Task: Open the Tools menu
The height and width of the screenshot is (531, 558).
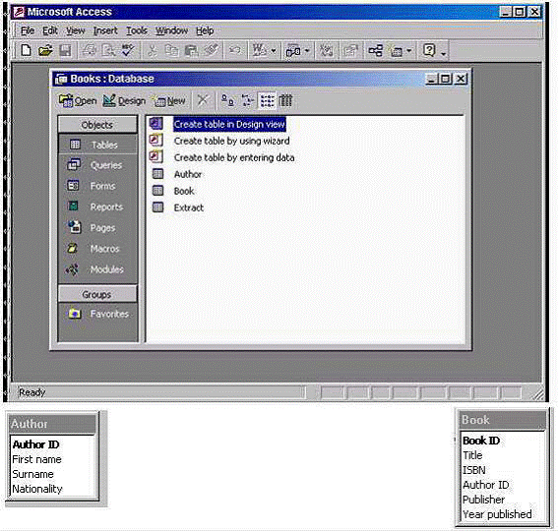Action: click(137, 30)
